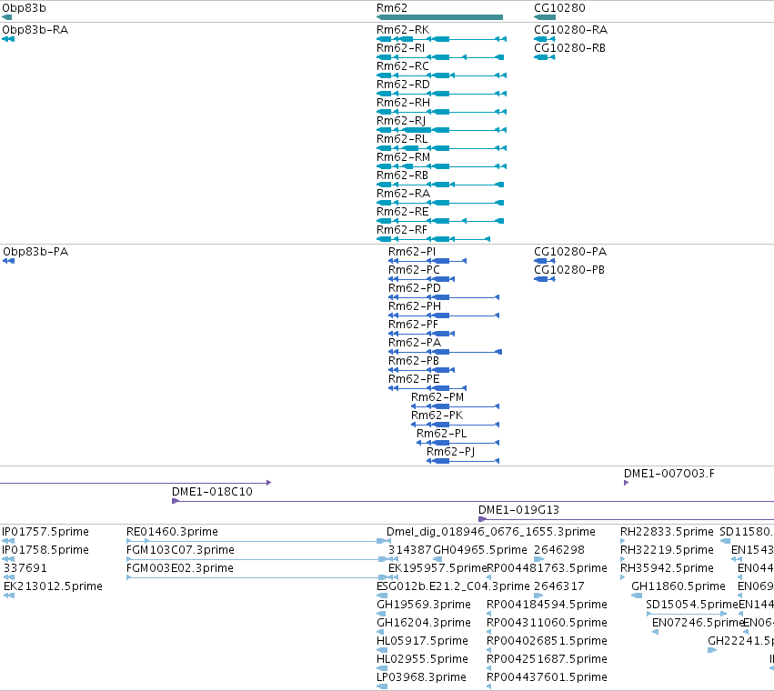This screenshot has width=774, height=691.
Task: Click the SD15054.5prime EST label
Action: [x=692, y=605]
